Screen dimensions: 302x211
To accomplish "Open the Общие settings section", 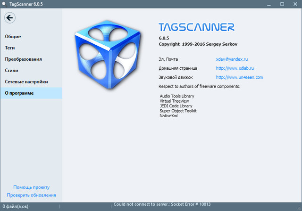I will (13, 37).
